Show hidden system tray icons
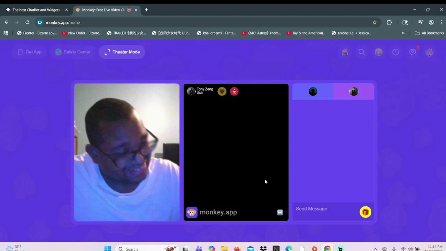446x251 pixels. (x=375, y=249)
